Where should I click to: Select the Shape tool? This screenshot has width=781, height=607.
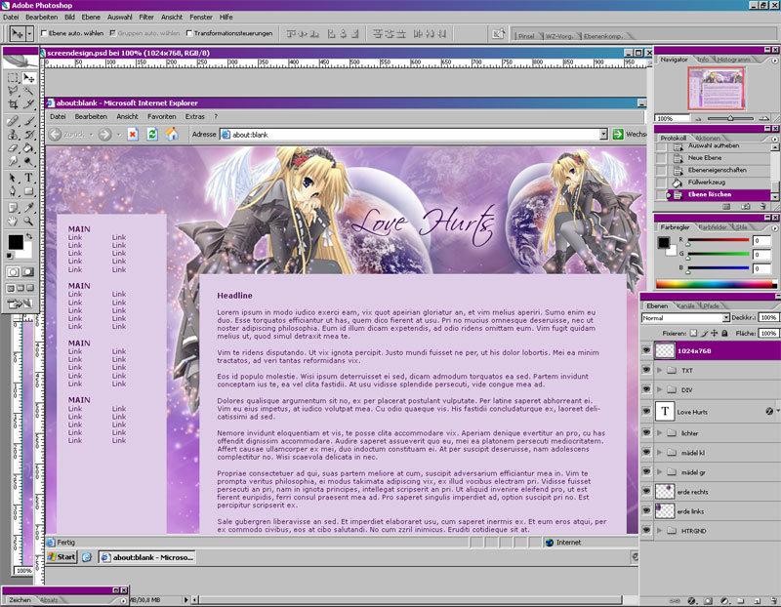28,191
